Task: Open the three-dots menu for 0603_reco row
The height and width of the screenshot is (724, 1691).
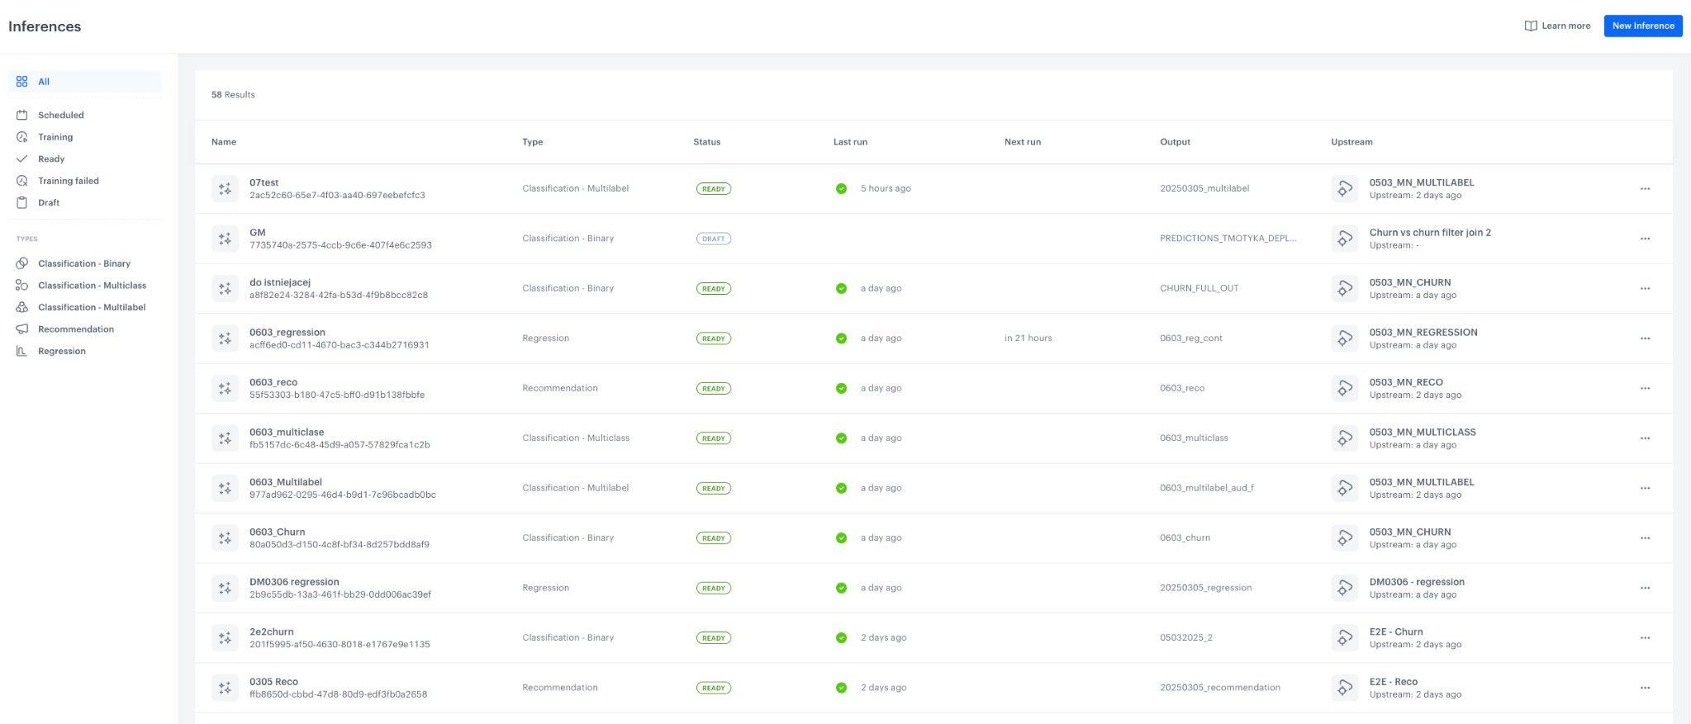Action: (1645, 389)
